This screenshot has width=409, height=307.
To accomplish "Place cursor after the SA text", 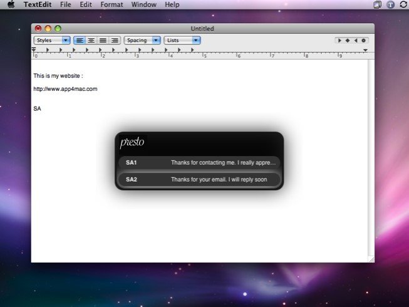I will point(41,109).
